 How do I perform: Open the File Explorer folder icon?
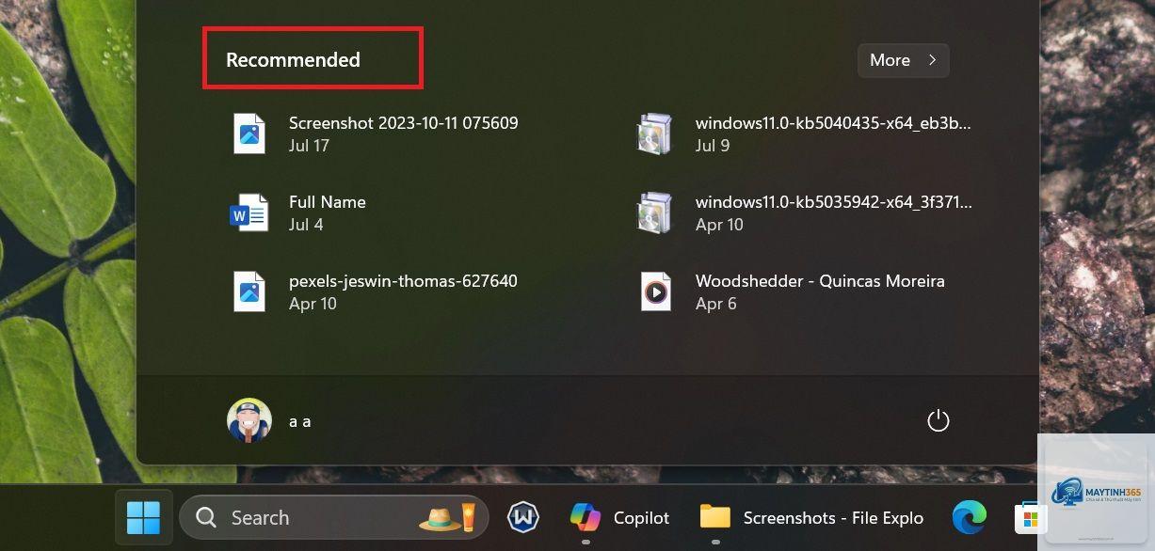715,517
